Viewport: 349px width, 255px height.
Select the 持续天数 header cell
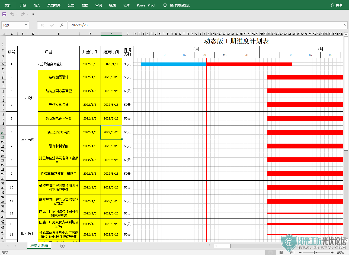[127, 52]
